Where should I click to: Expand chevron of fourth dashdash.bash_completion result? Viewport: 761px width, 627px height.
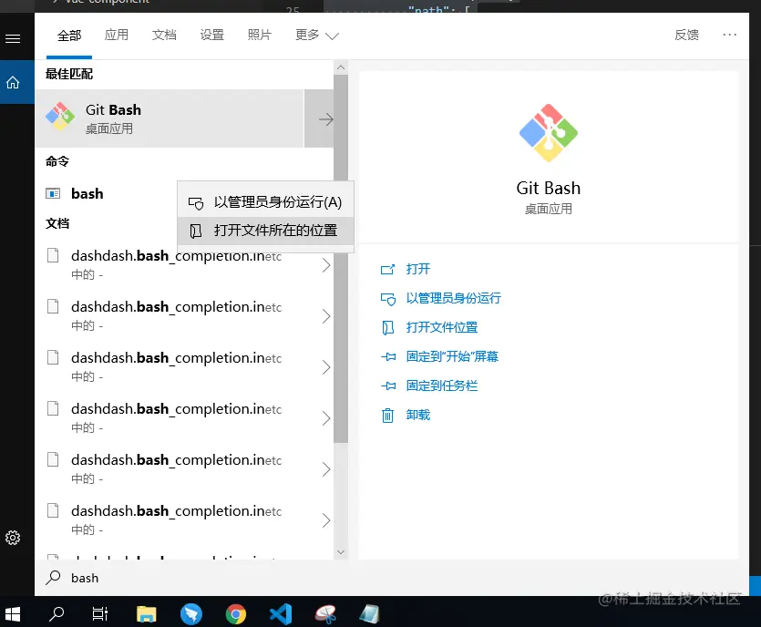326,417
